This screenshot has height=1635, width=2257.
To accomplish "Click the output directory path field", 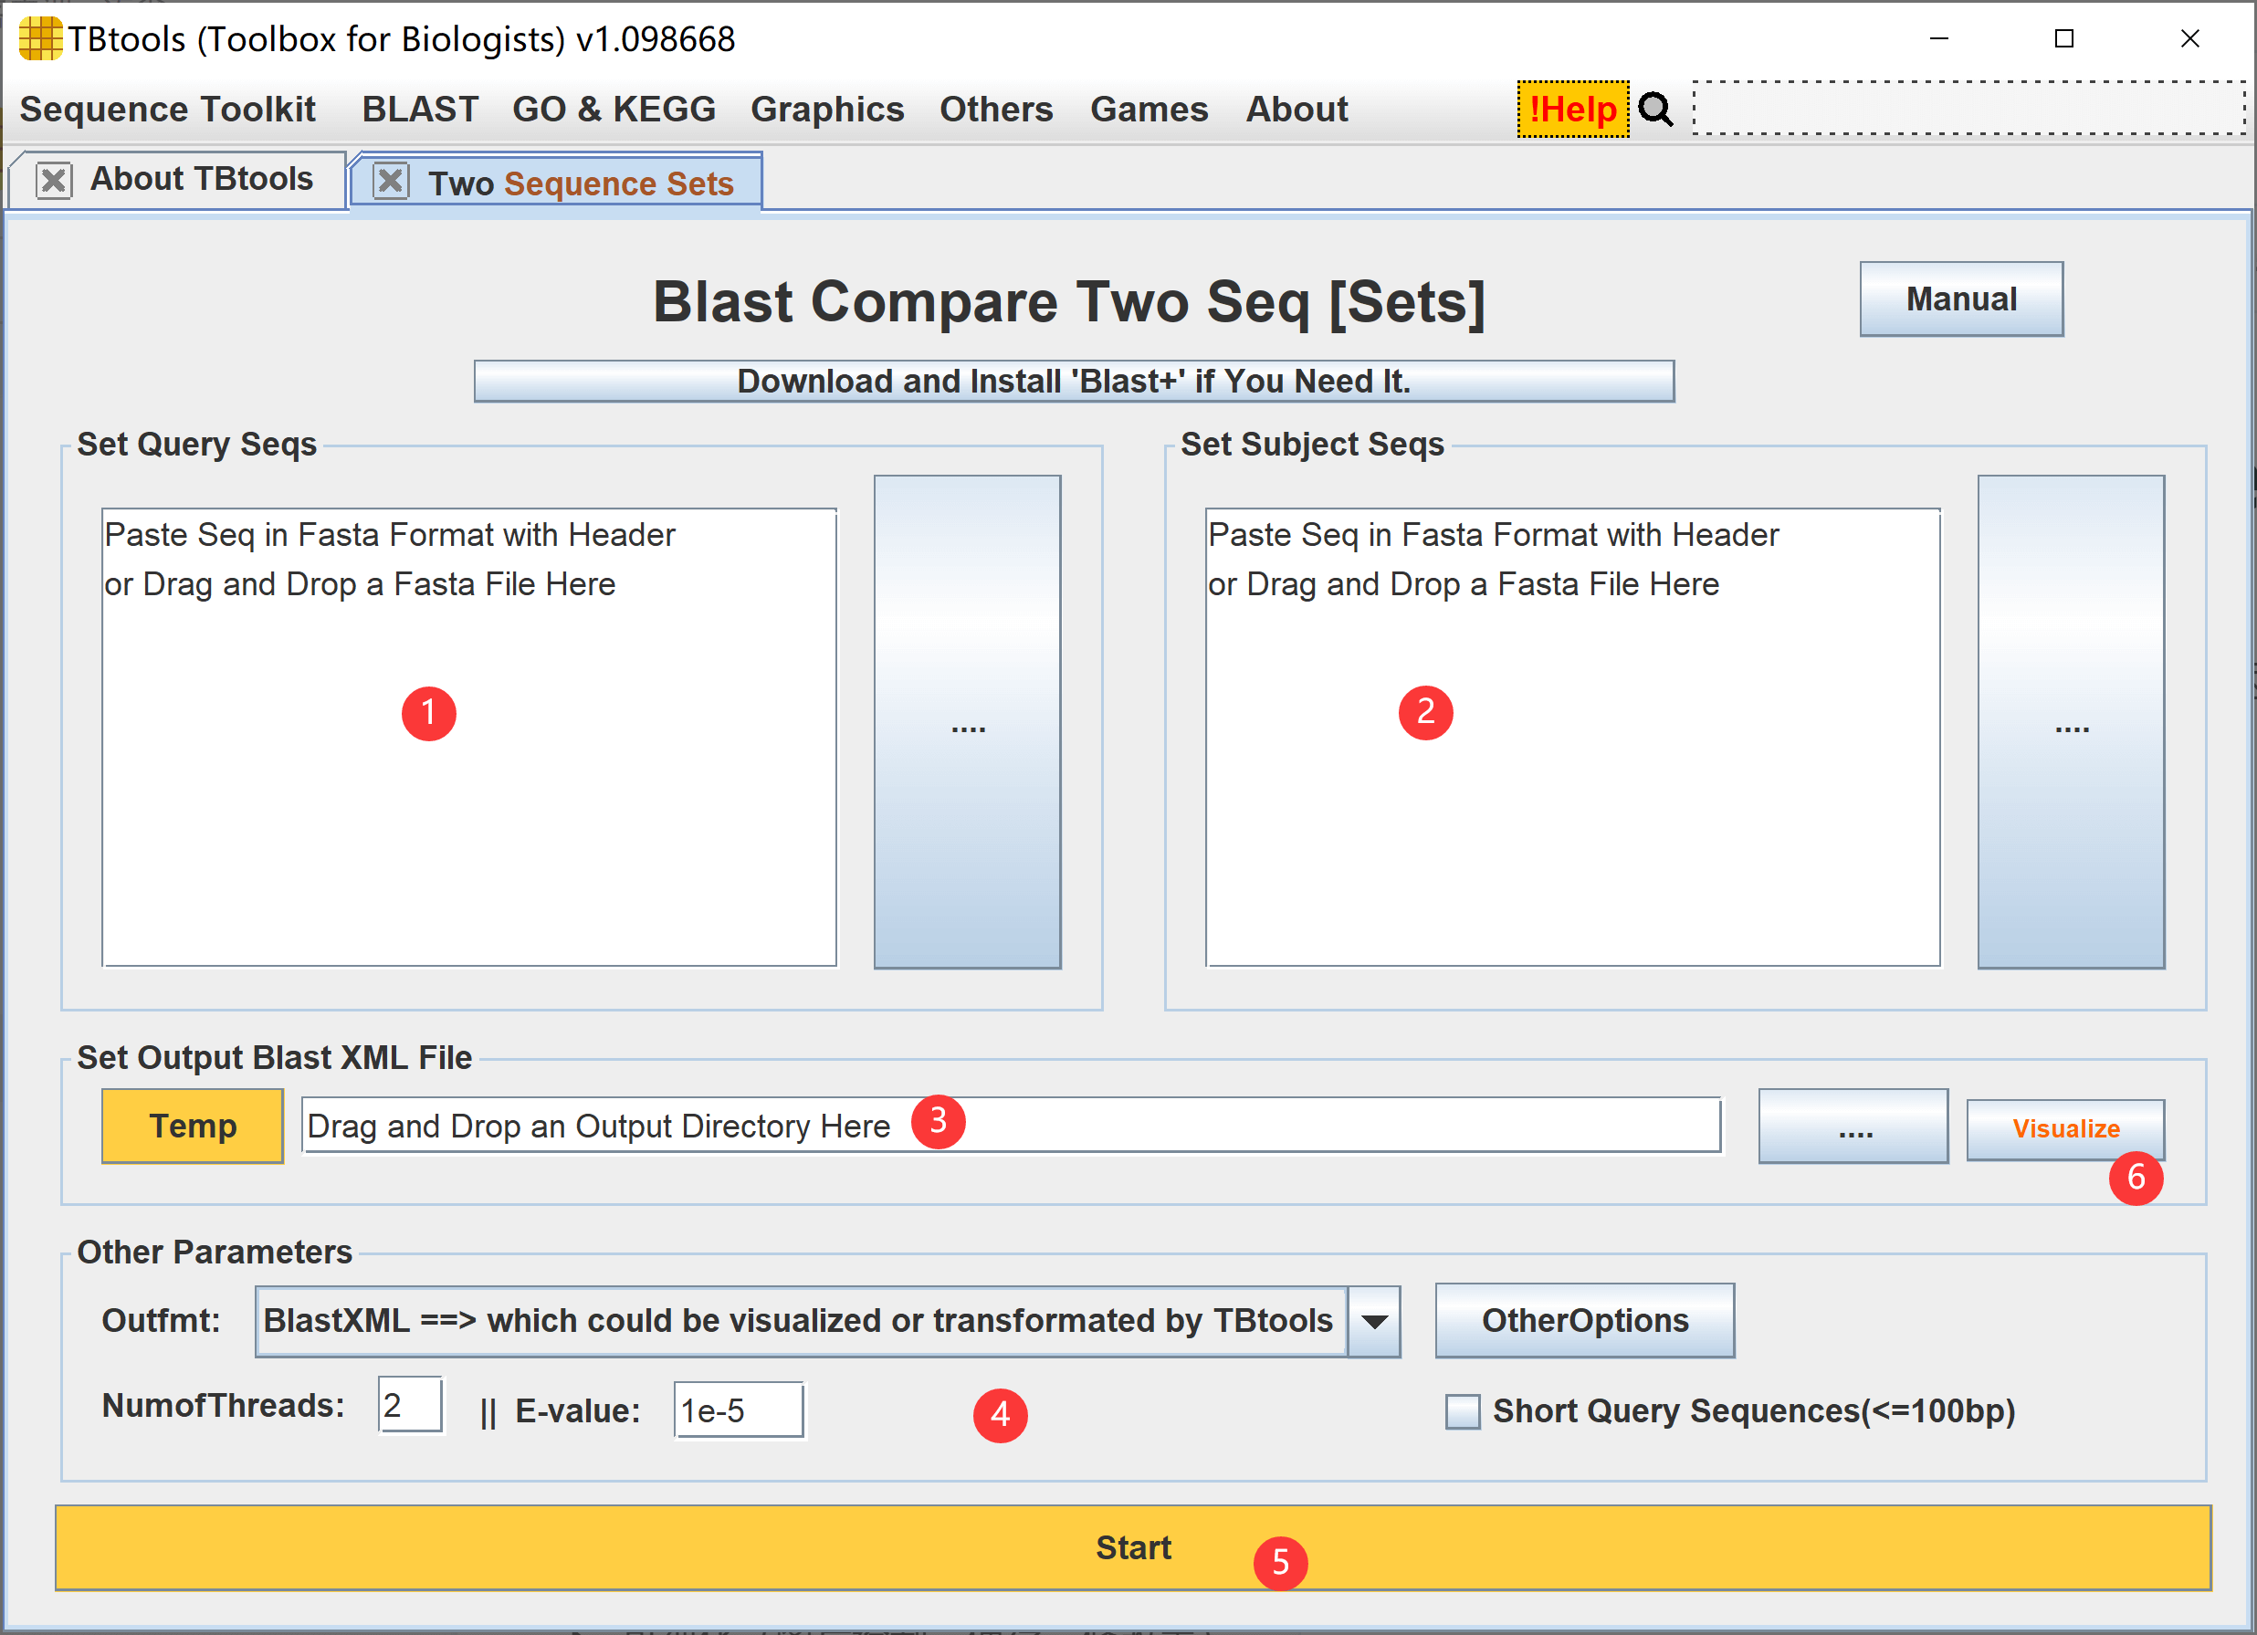I will [1011, 1126].
